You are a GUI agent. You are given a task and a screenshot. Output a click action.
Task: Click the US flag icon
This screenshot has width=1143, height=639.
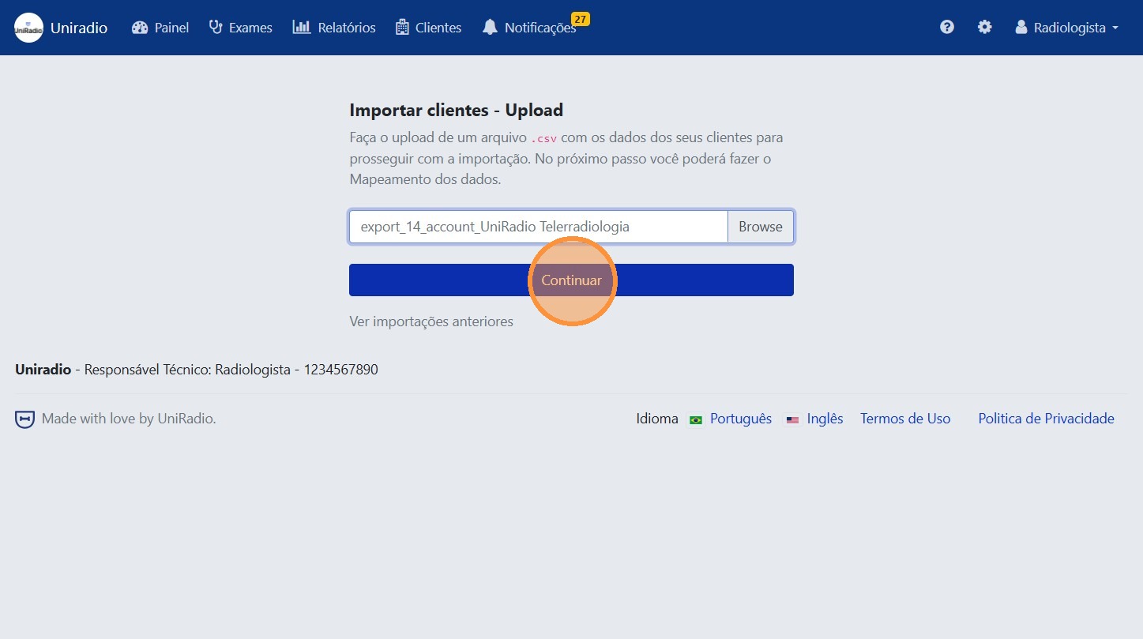pos(792,419)
